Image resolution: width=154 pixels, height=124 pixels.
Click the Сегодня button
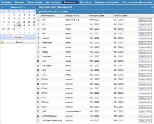pos(18,37)
